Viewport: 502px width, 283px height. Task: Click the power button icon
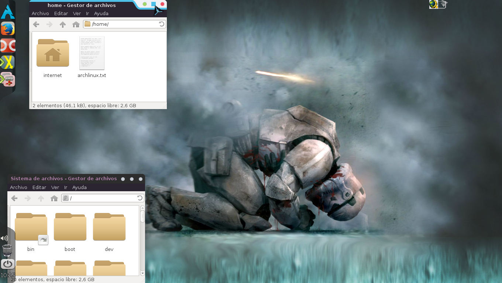7,264
